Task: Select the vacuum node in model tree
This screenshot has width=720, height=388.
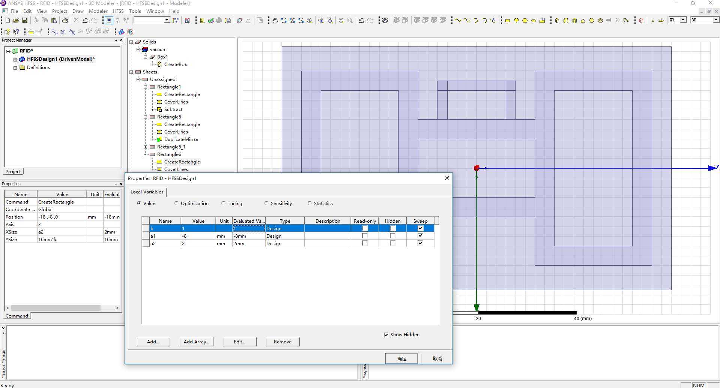Action: (x=158, y=49)
